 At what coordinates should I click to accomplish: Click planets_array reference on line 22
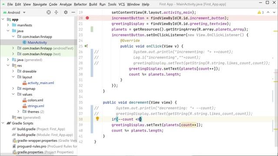pos(230,29)
